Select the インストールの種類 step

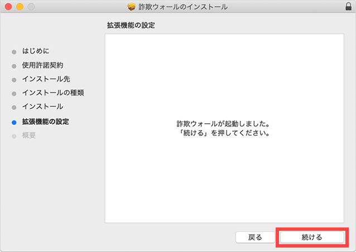point(53,93)
